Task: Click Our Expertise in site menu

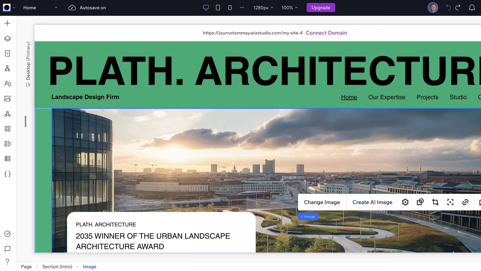Action: click(387, 97)
